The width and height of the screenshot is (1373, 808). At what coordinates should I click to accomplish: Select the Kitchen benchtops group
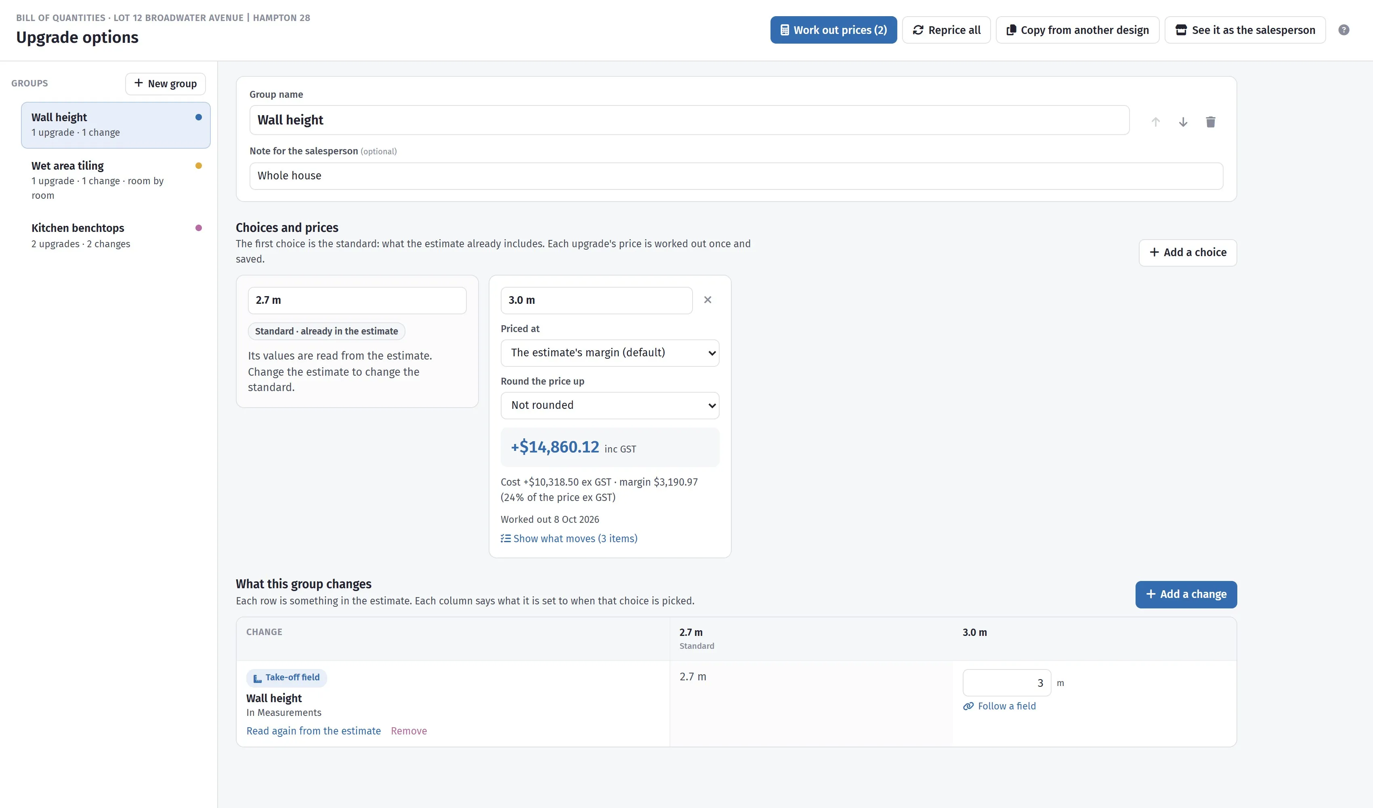coord(115,236)
